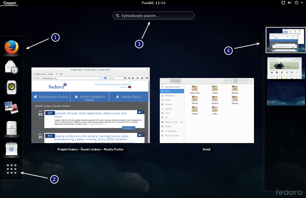The image size is (306, 198).
Task: Click the volume icon in top bar
Action: coord(290,3)
